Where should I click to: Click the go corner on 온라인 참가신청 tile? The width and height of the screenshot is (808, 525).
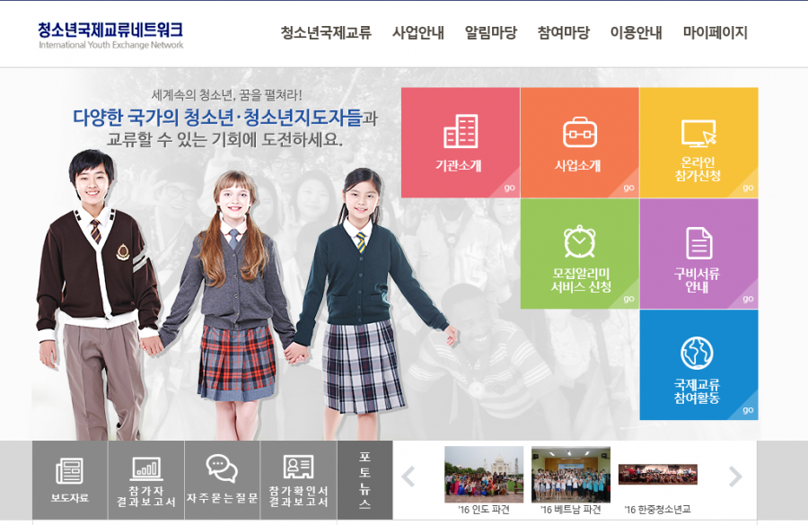coord(748,188)
